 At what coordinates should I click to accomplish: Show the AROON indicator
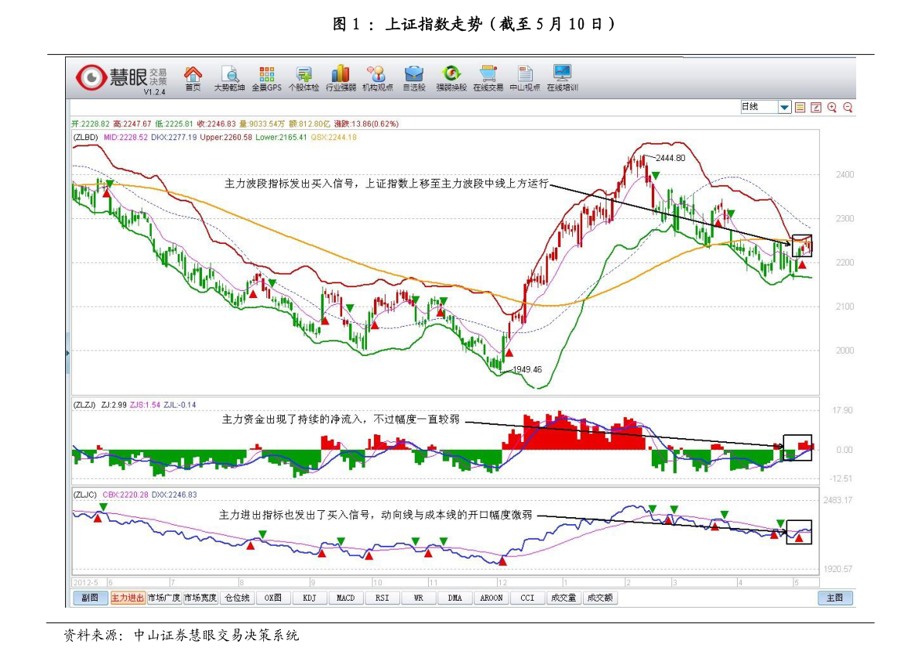tap(492, 598)
